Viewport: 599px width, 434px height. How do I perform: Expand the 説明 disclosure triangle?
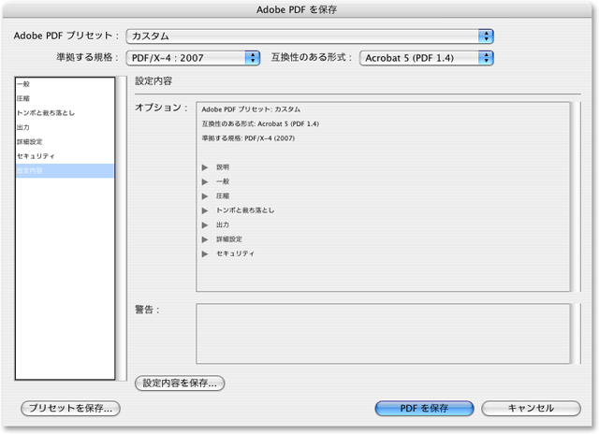coord(204,167)
